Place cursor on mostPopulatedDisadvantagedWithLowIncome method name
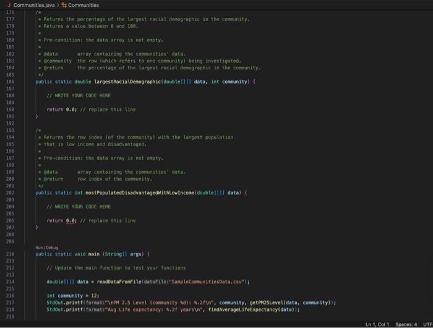The width and height of the screenshot is (433, 328). click(x=140, y=193)
